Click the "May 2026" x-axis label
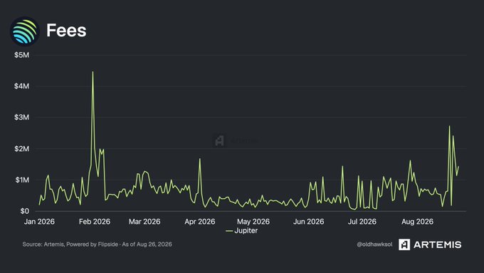This screenshot has width=484, height=273. pos(253,222)
